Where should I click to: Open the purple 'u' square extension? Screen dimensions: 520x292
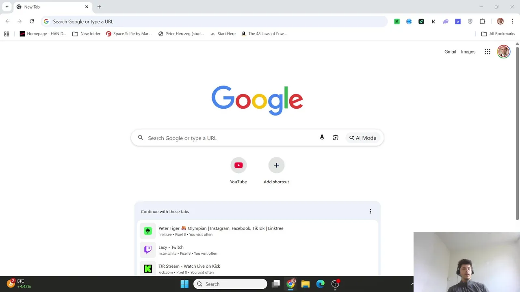[458, 21]
